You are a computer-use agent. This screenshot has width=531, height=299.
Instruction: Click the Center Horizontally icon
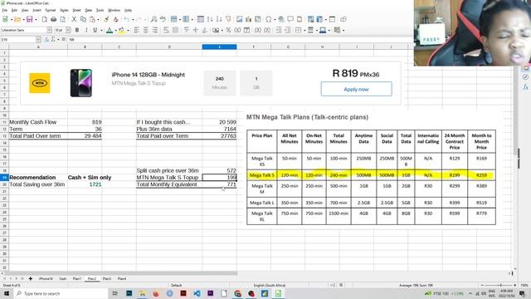[146, 30]
